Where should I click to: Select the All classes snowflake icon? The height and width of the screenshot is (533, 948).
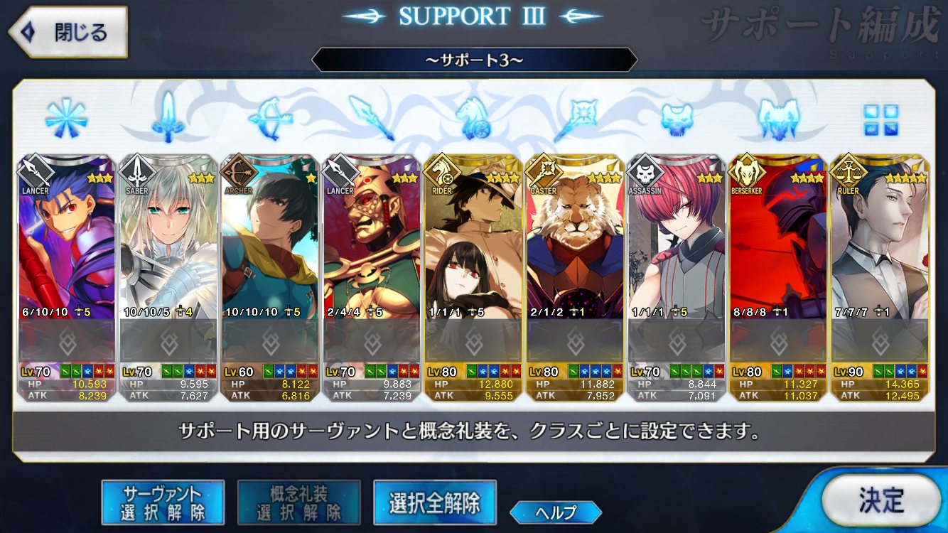65,119
